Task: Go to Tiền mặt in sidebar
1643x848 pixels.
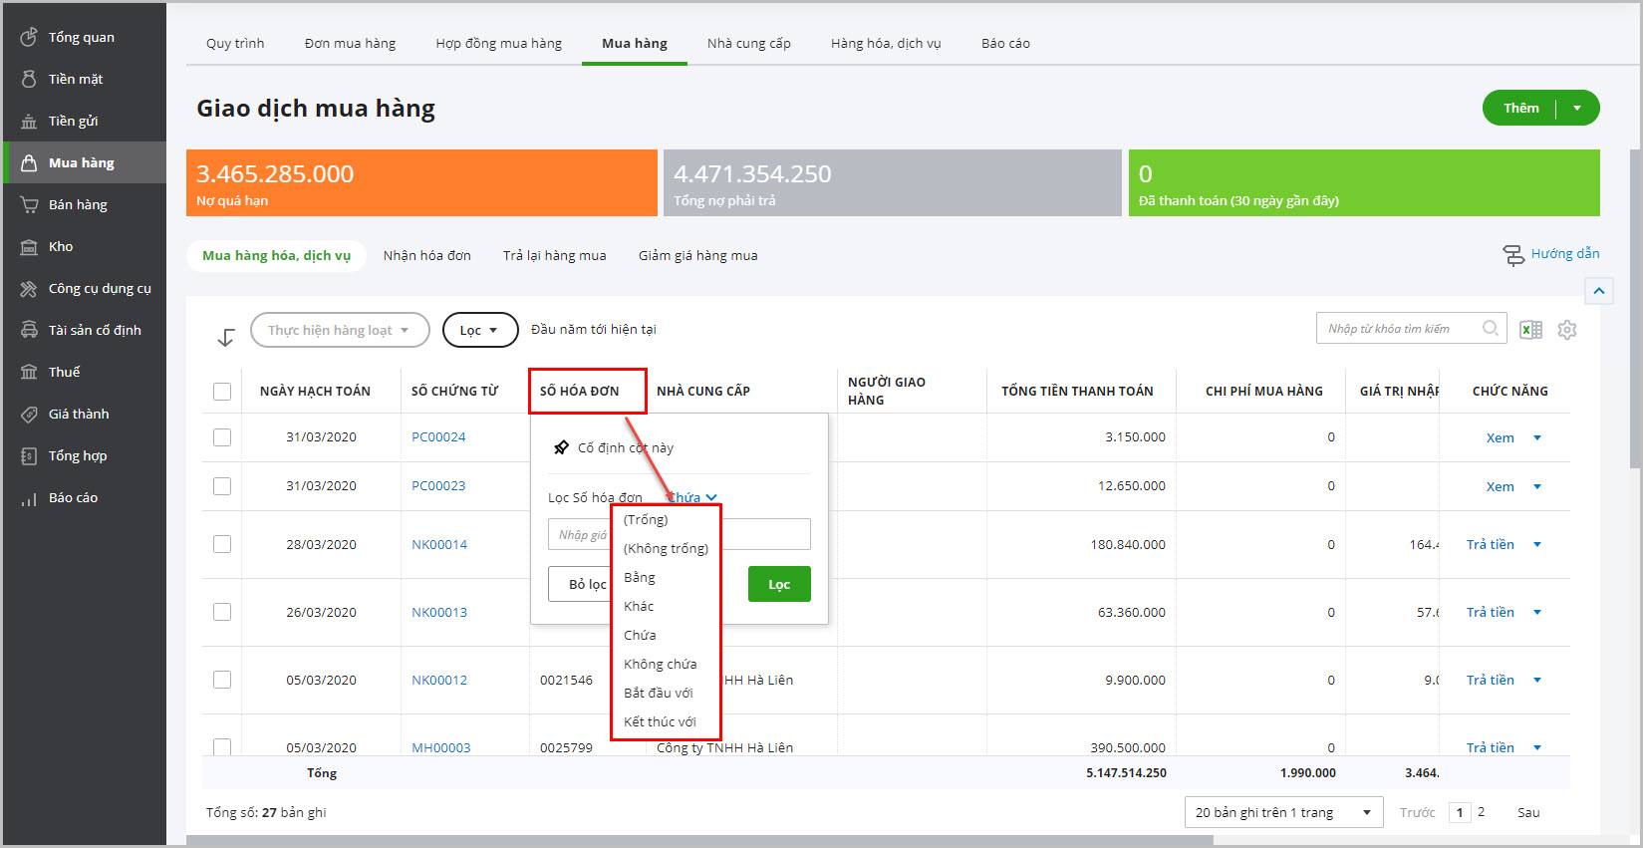Action: point(76,79)
